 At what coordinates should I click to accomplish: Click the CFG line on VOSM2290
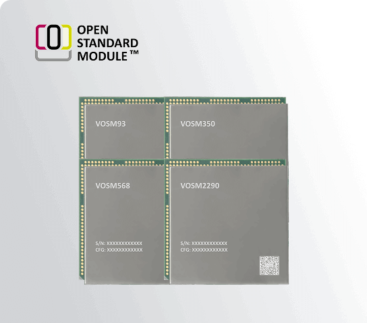(x=204, y=250)
